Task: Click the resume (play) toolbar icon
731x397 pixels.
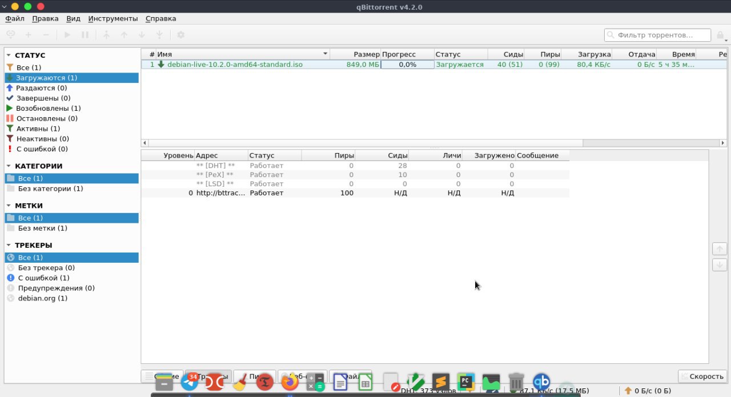Action: point(67,35)
